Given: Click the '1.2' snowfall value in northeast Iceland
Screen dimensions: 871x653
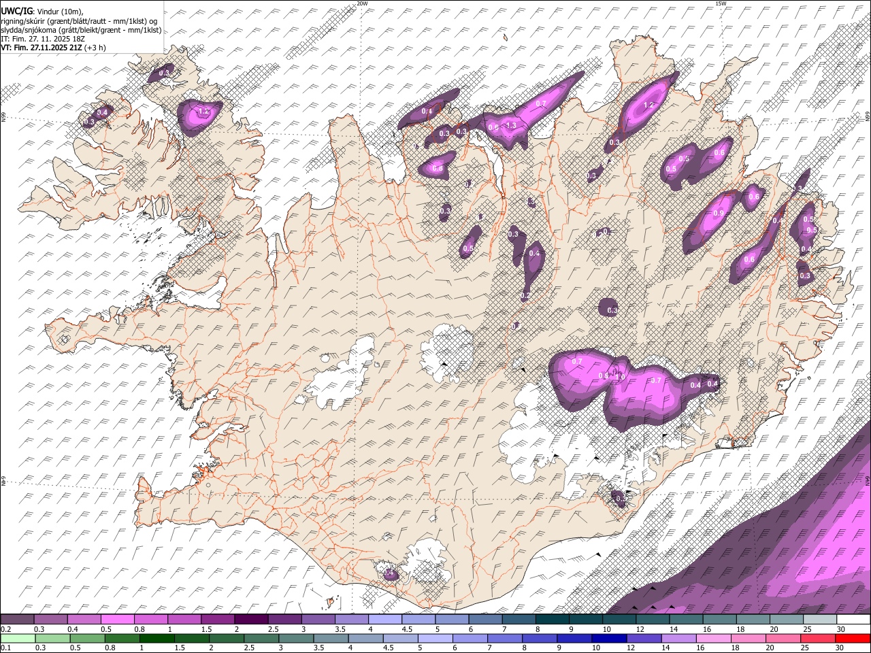Looking at the screenshot, I should coord(648,105).
